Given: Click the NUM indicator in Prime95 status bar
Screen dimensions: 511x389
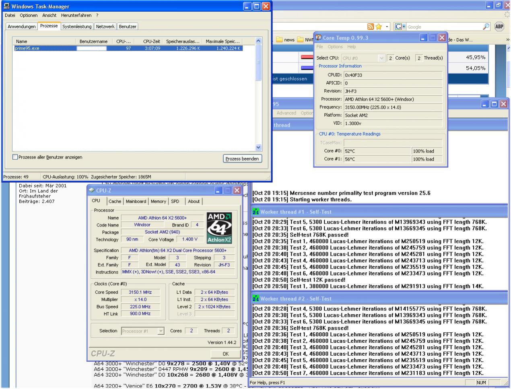Looking at the screenshot, I should (481, 383).
